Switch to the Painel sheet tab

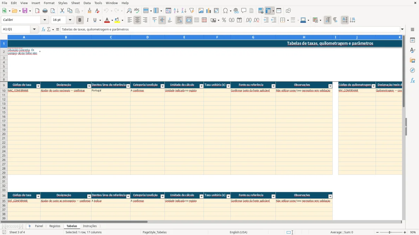tap(39, 226)
